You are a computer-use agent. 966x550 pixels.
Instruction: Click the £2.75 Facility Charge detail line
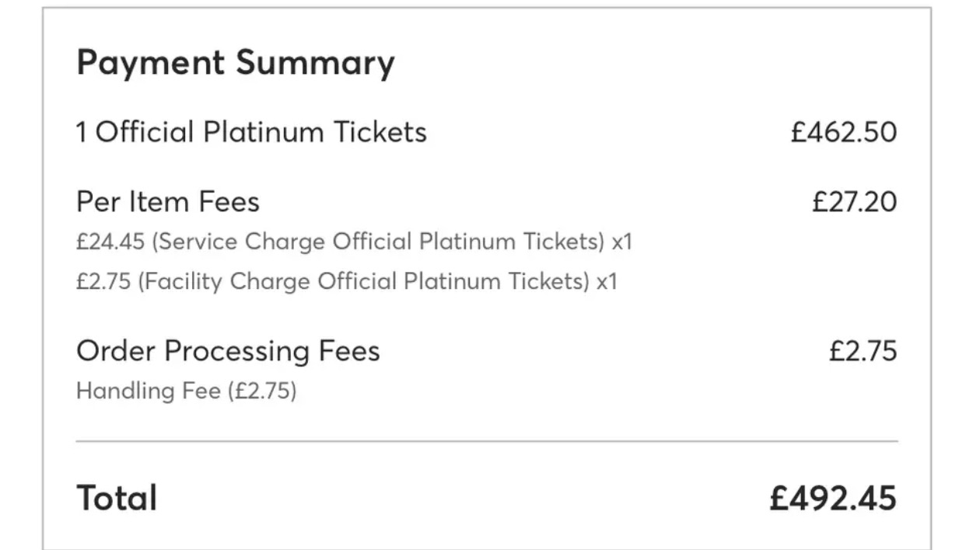[347, 281]
